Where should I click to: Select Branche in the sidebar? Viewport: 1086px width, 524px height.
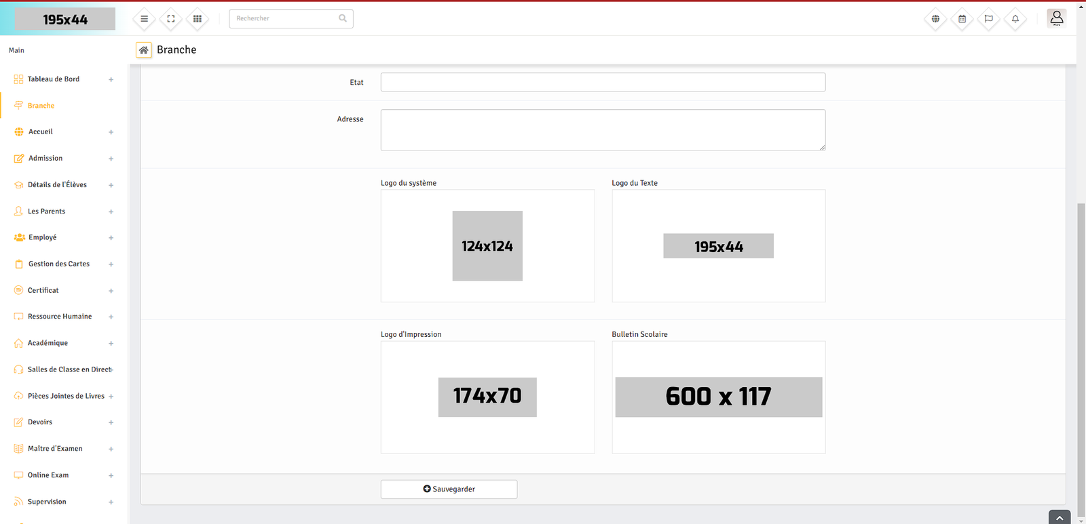41,106
